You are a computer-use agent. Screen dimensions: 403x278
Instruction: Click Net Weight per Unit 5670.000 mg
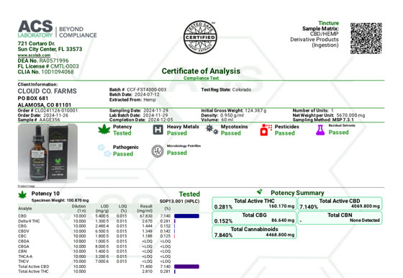pos(329,115)
